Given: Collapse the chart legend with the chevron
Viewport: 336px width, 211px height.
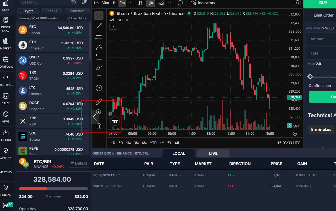Looking at the screenshot, I should coord(113,27).
